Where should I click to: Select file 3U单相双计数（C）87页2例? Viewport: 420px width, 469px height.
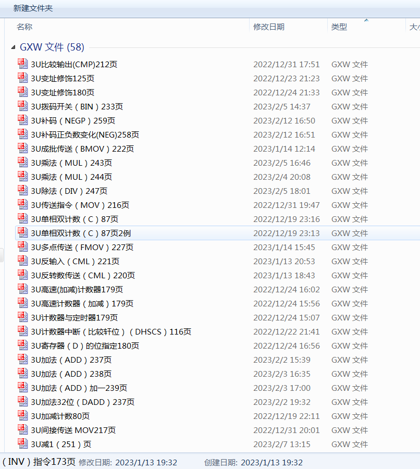click(81, 233)
